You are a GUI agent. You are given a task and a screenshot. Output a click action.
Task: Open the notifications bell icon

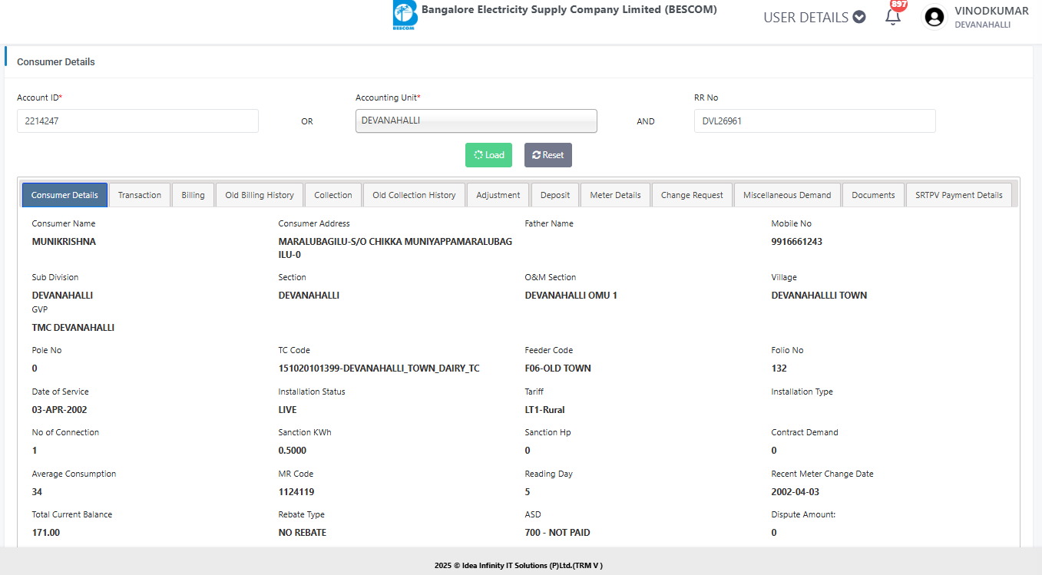[x=892, y=17]
